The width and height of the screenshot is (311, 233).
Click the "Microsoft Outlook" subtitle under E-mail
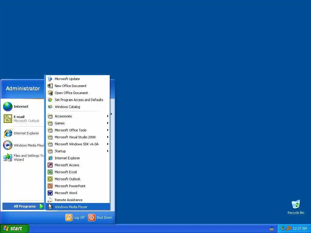[x=27, y=121]
